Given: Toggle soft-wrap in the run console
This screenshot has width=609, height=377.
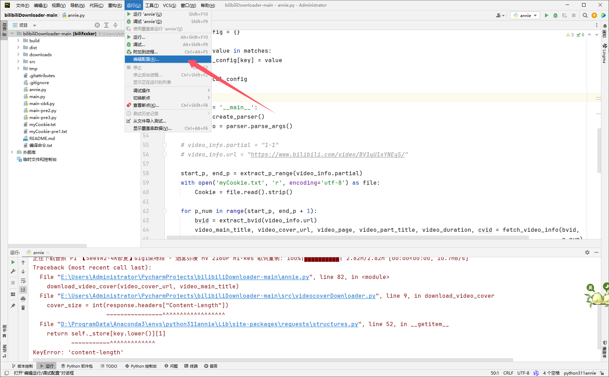Looking at the screenshot, I should pyautogui.click(x=23, y=281).
